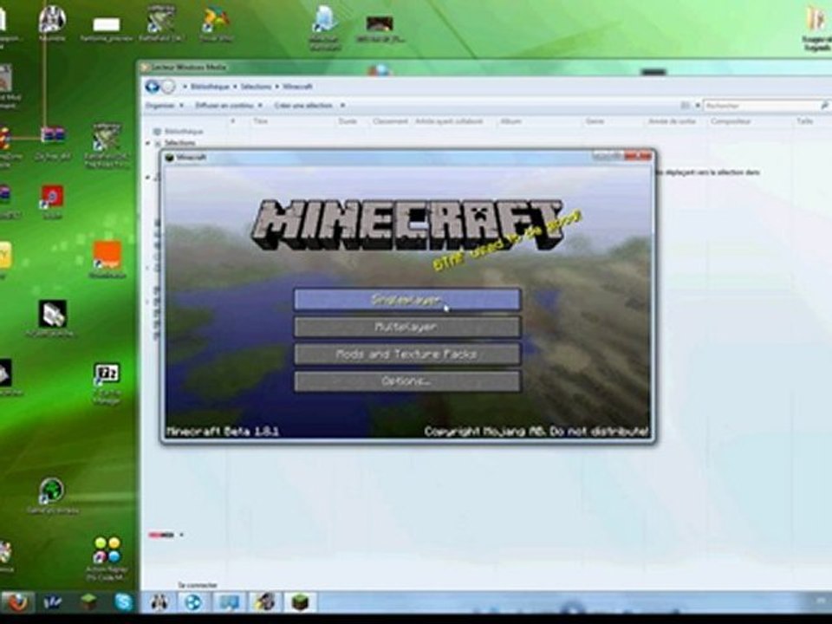
Task: Open Skype from the taskbar
Action: (x=124, y=602)
